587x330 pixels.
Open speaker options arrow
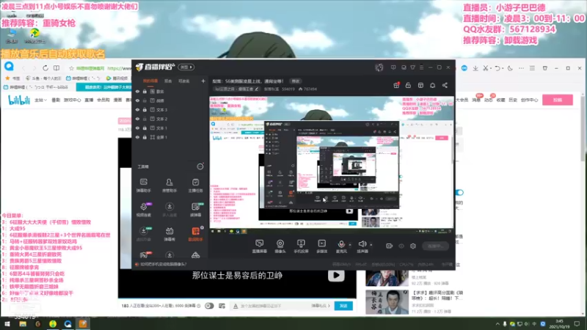371,245
